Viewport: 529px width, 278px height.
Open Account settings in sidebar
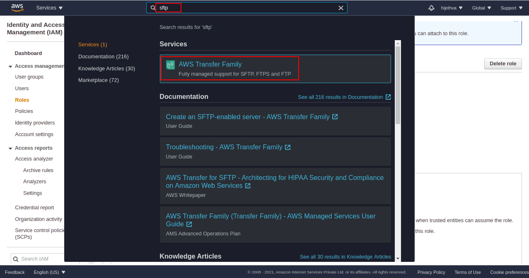click(x=34, y=134)
